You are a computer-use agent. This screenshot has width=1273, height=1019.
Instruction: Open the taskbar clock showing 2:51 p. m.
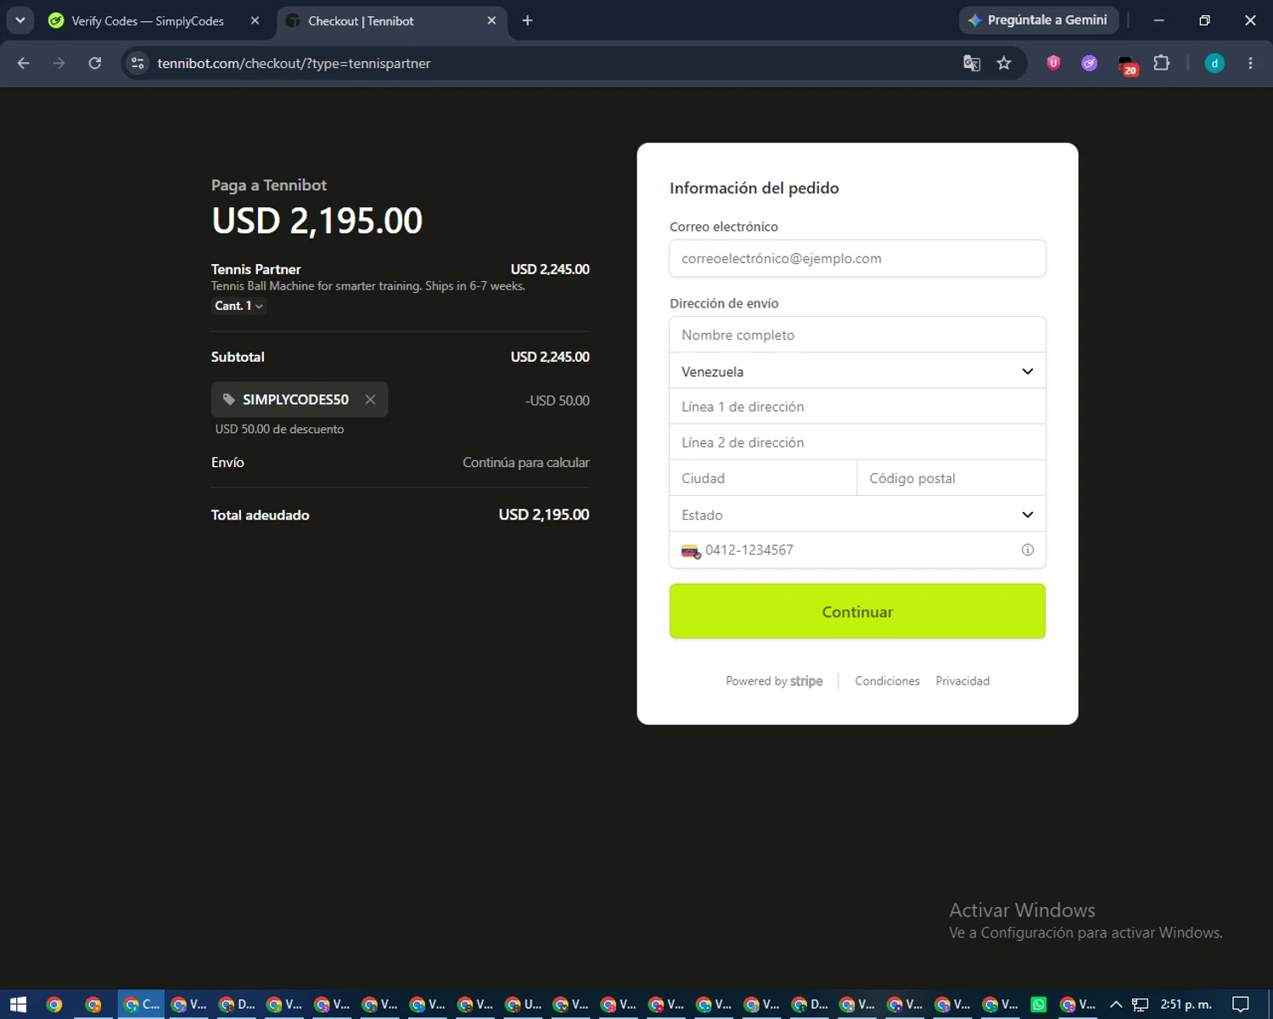point(1186,1005)
